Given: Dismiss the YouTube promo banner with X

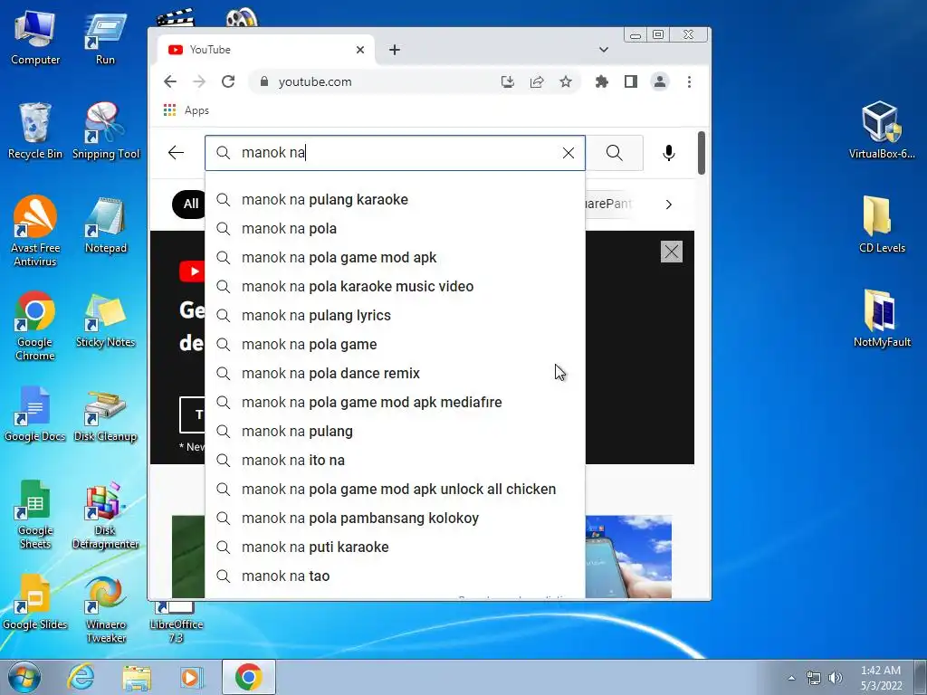Looking at the screenshot, I should (672, 252).
